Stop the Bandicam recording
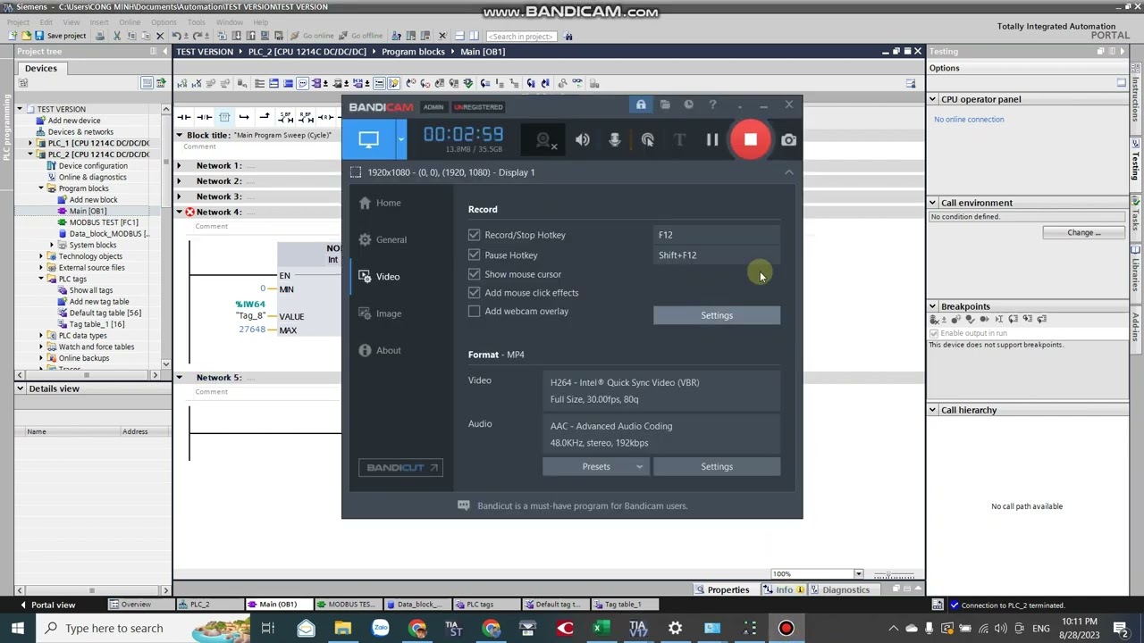Viewport: 1144px width, 643px height. 751,139
